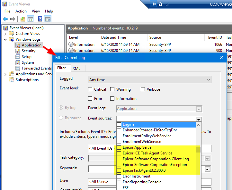Viewport: 232px width, 190px height.
Task: Close the Filter Current Log dialog
Action: 221,57
